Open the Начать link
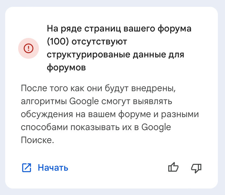 [53, 167]
